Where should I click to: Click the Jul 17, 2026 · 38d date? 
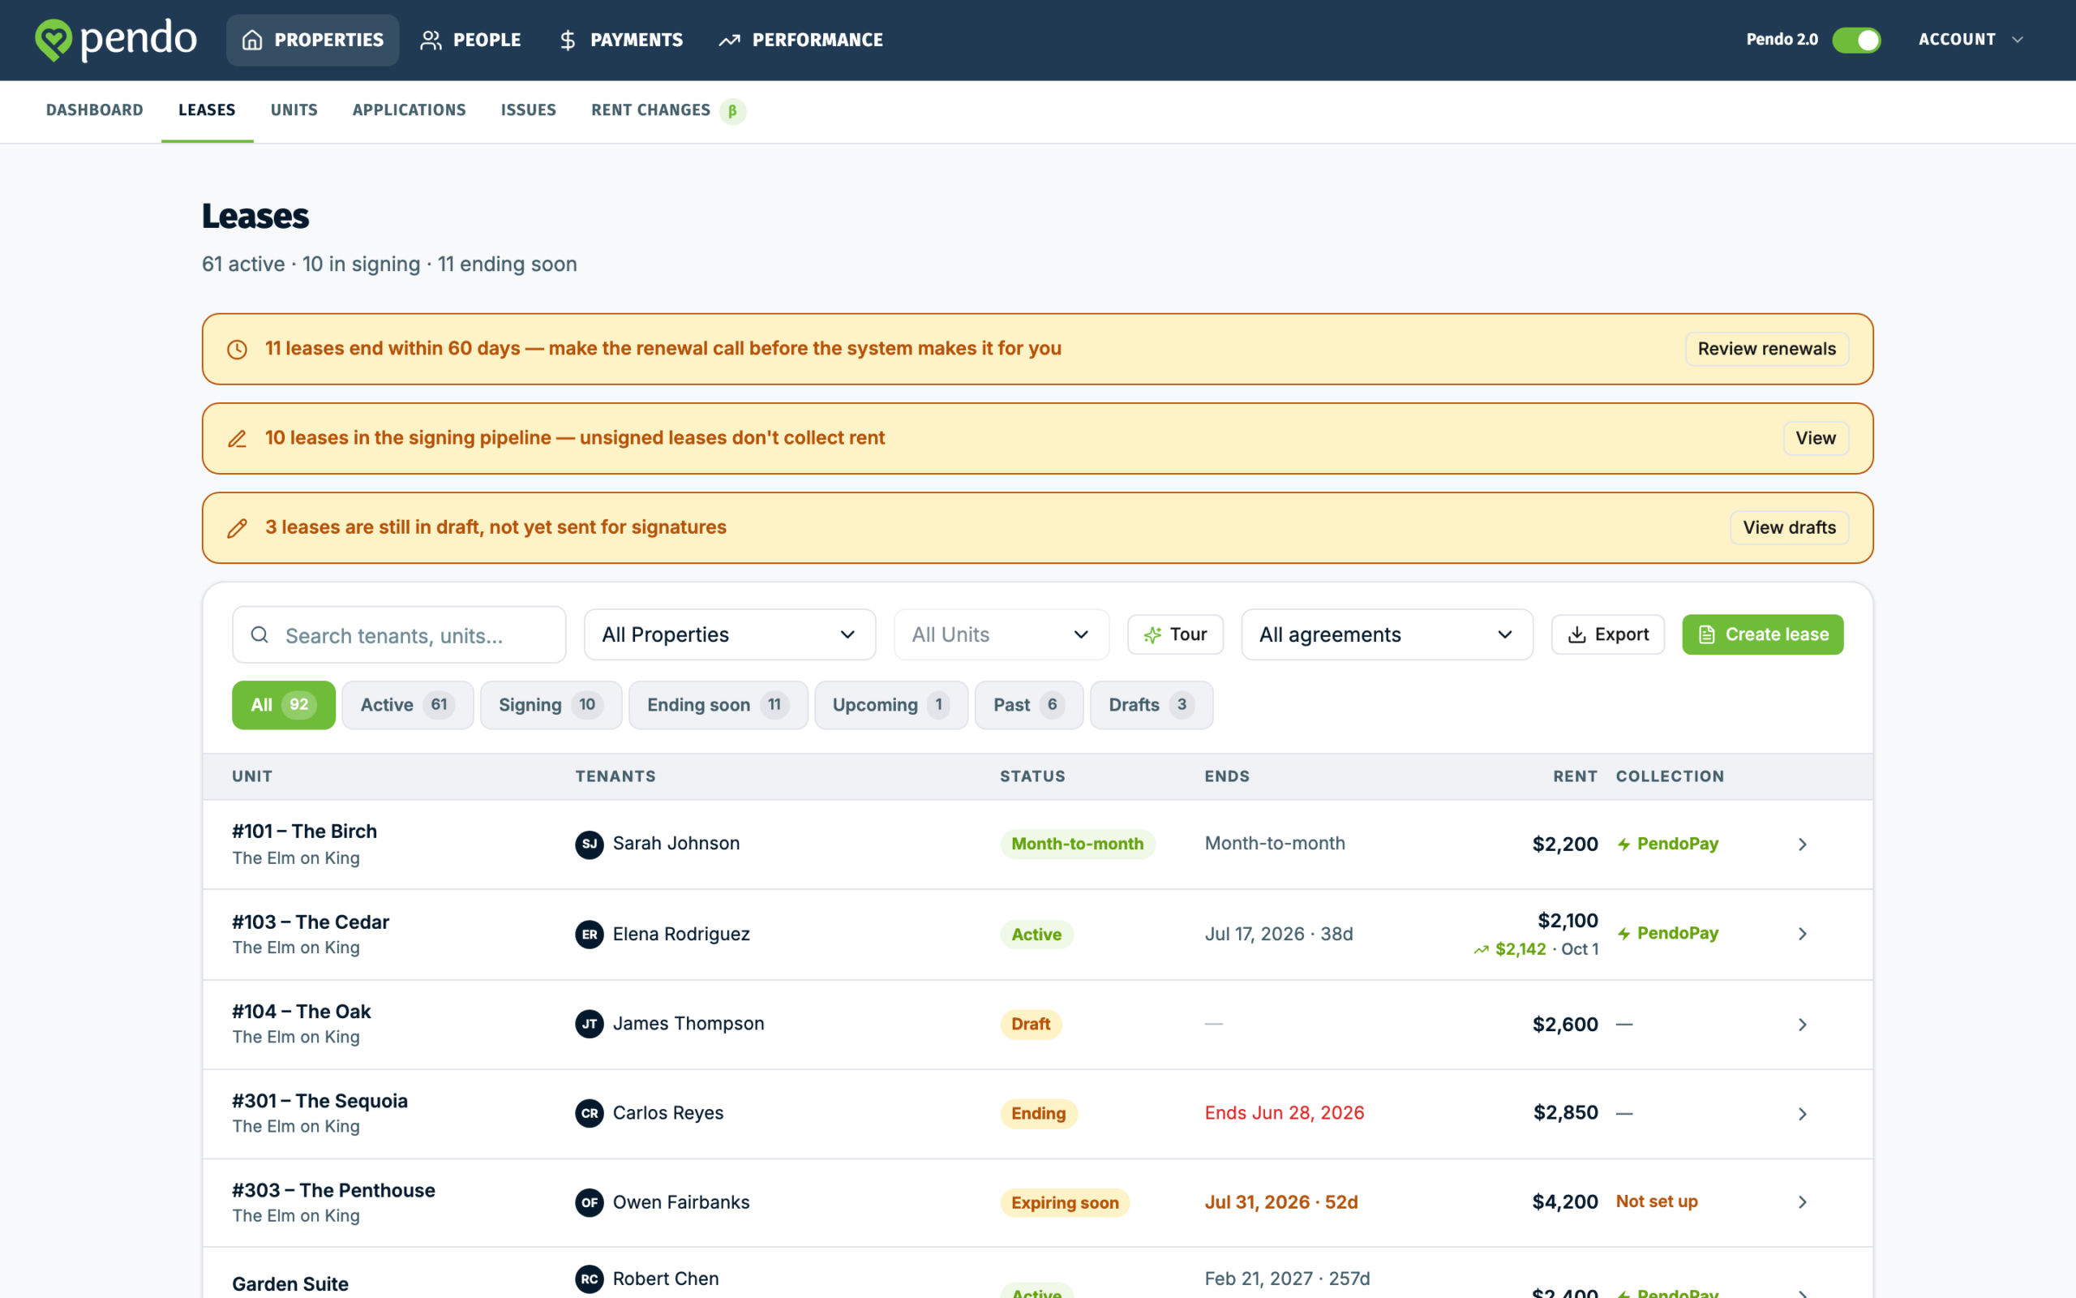click(x=1278, y=934)
